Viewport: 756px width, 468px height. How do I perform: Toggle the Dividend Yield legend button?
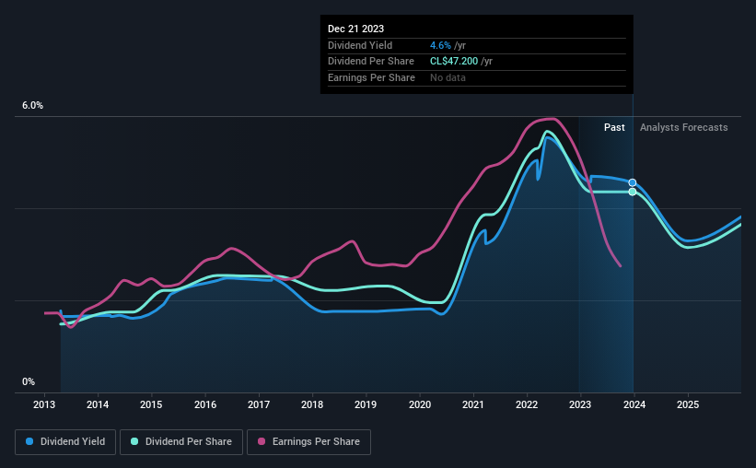tap(65, 442)
